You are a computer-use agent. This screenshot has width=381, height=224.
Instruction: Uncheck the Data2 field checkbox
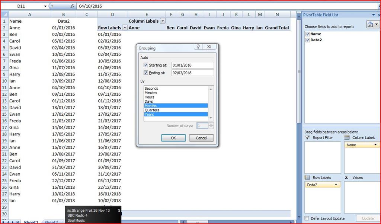[x=308, y=40]
